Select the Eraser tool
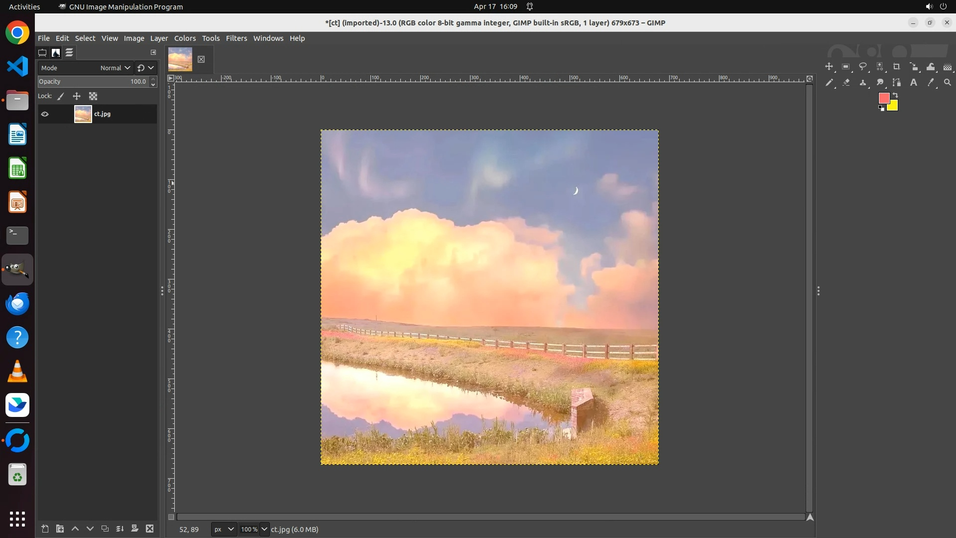The image size is (956, 538). pyautogui.click(x=846, y=83)
